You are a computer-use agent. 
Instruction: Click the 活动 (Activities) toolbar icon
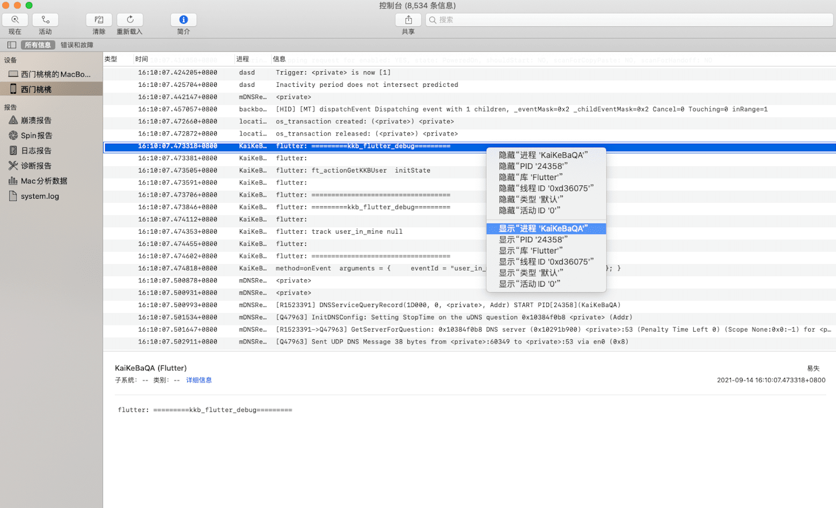tap(45, 20)
